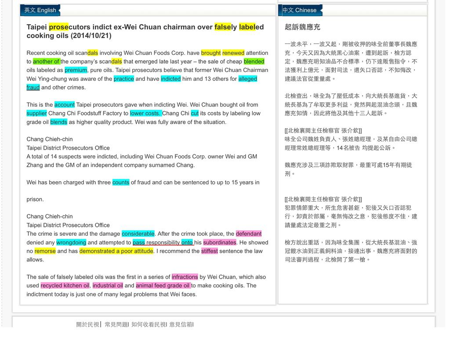Click the cyan-highlighted word 'premium'
Image resolution: width=450 pixels, height=337 pixels.
[76, 70]
